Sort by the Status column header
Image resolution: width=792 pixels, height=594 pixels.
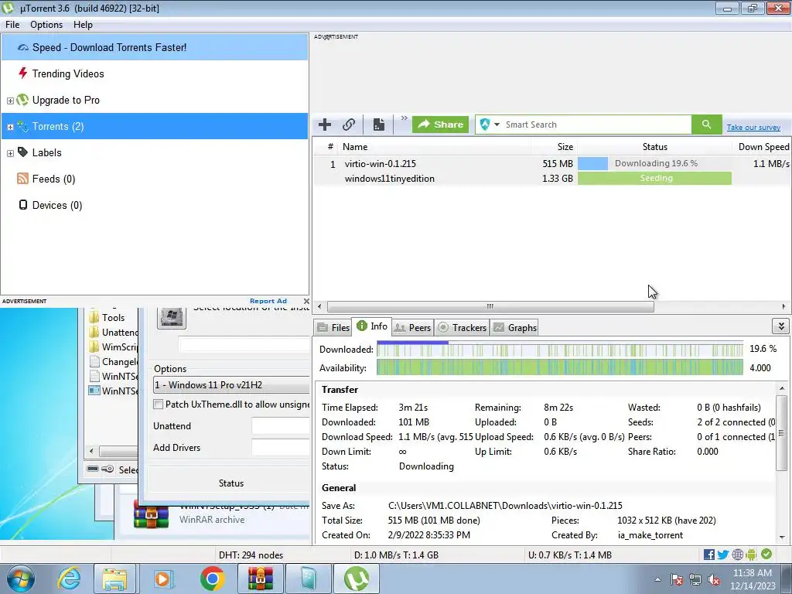pos(654,147)
